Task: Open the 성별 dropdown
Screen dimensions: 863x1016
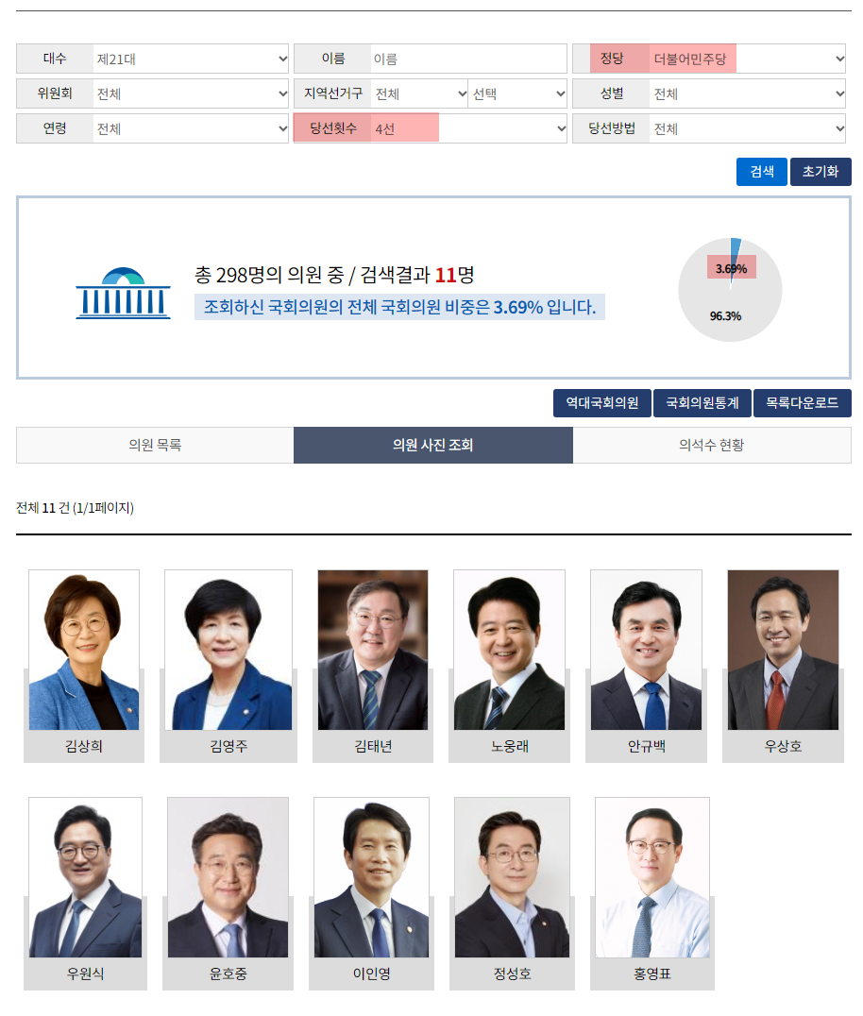Action: coord(747,93)
